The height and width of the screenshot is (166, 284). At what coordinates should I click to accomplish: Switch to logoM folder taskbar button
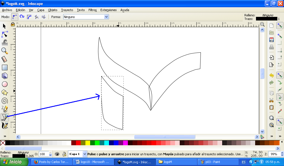pos(176,162)
